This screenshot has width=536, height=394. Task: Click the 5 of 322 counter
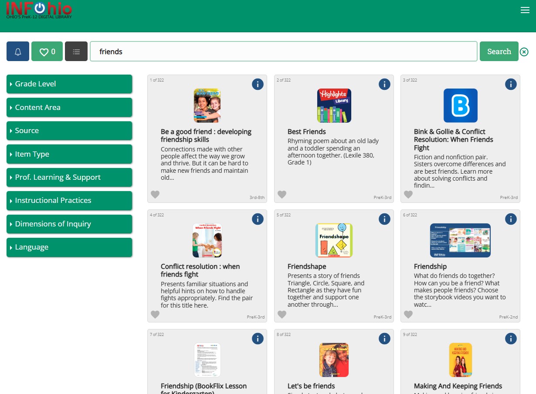tap(284, 215)
